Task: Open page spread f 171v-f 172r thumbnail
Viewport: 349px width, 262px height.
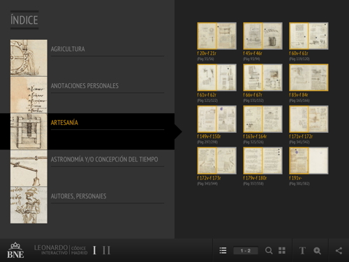Action: coord(309,119)
